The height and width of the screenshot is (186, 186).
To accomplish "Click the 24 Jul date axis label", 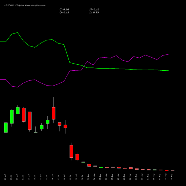I will point(52,177).
